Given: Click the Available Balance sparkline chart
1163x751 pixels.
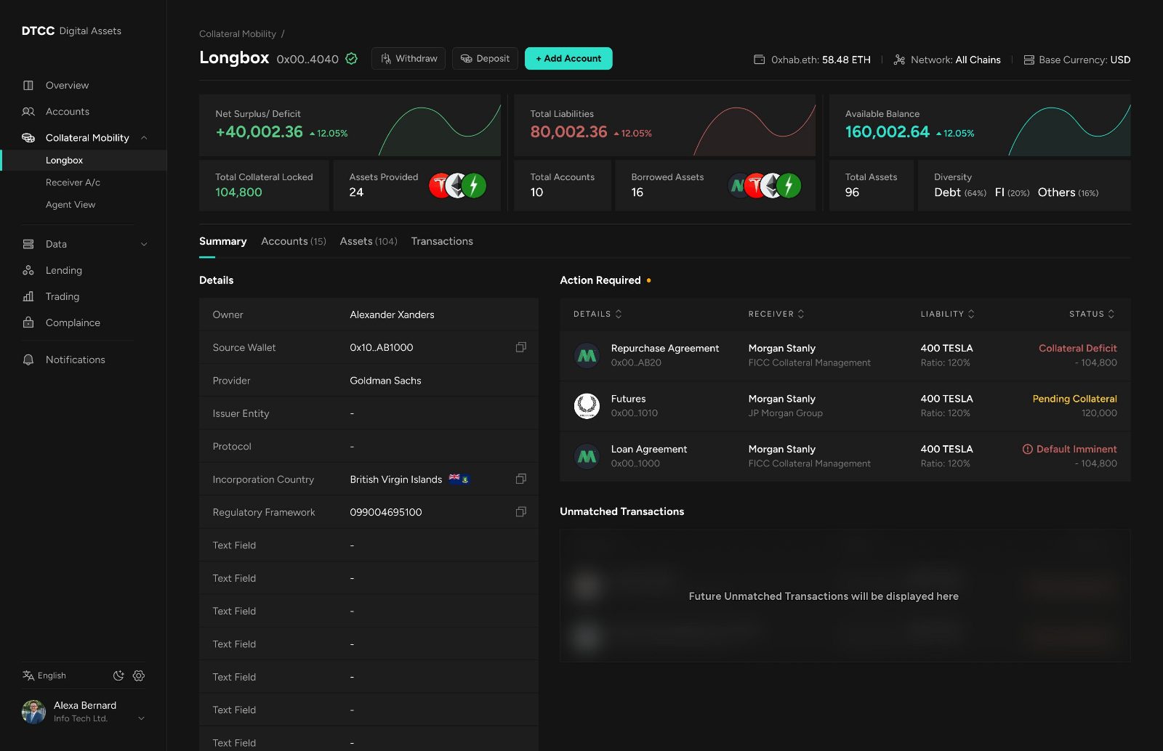Looking at the screenshot, I should click(1069, 131).
